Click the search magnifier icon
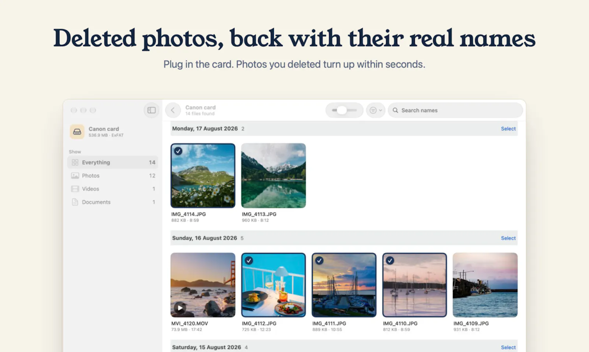 pyautogui.click(x=395, y=110)
